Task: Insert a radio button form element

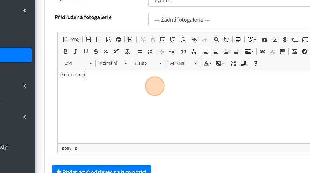Action: click(285, 40)
